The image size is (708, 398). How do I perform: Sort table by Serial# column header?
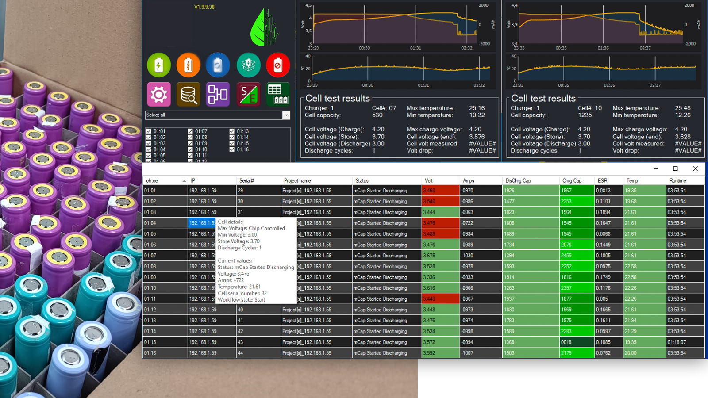(258, 180)
